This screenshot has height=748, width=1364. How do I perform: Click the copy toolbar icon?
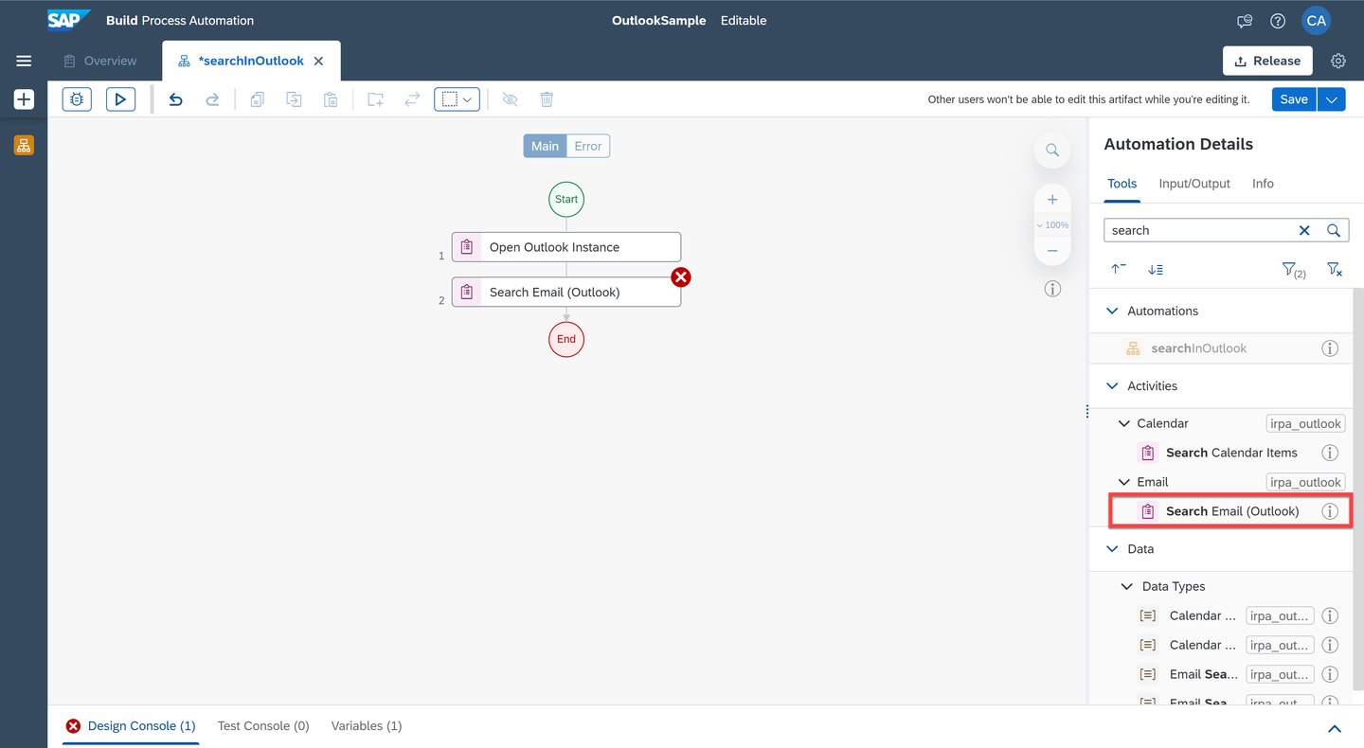click(x=257, y=99)
